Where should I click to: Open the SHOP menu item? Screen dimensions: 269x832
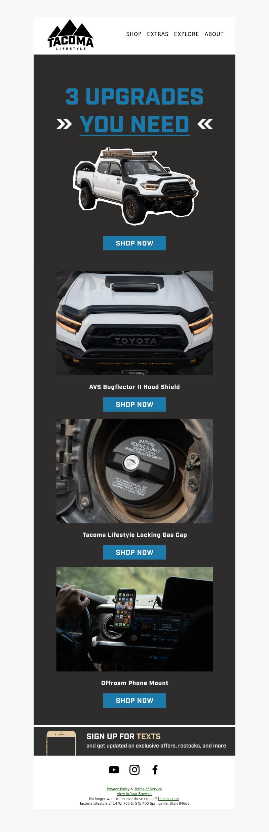click(134, 34)
